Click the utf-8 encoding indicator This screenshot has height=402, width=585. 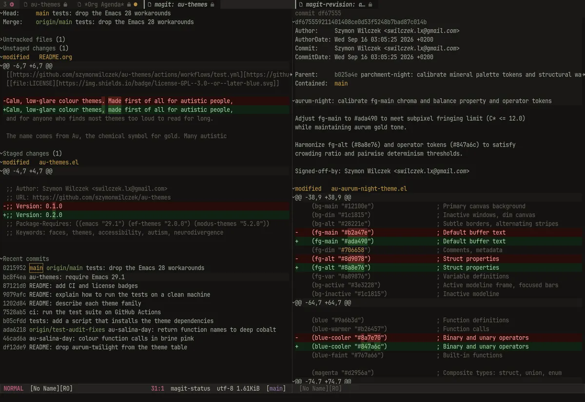coord(225,388)
